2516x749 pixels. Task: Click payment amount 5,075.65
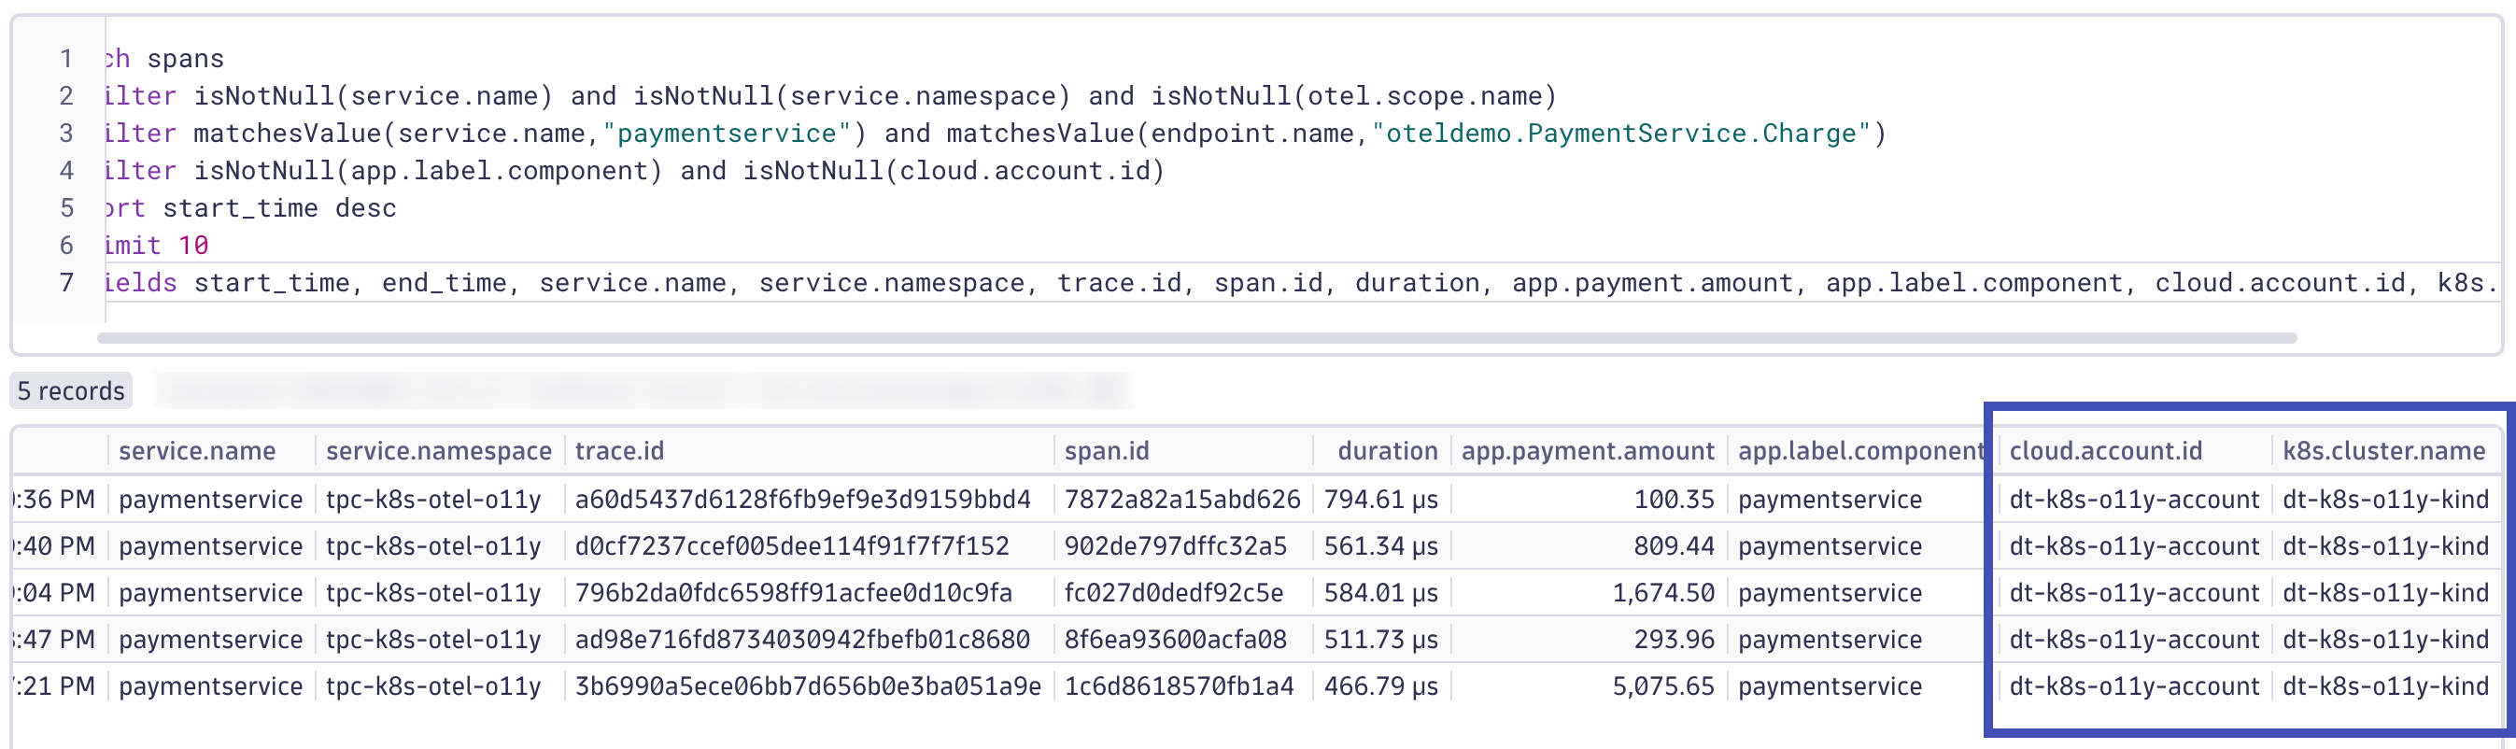1663,686
